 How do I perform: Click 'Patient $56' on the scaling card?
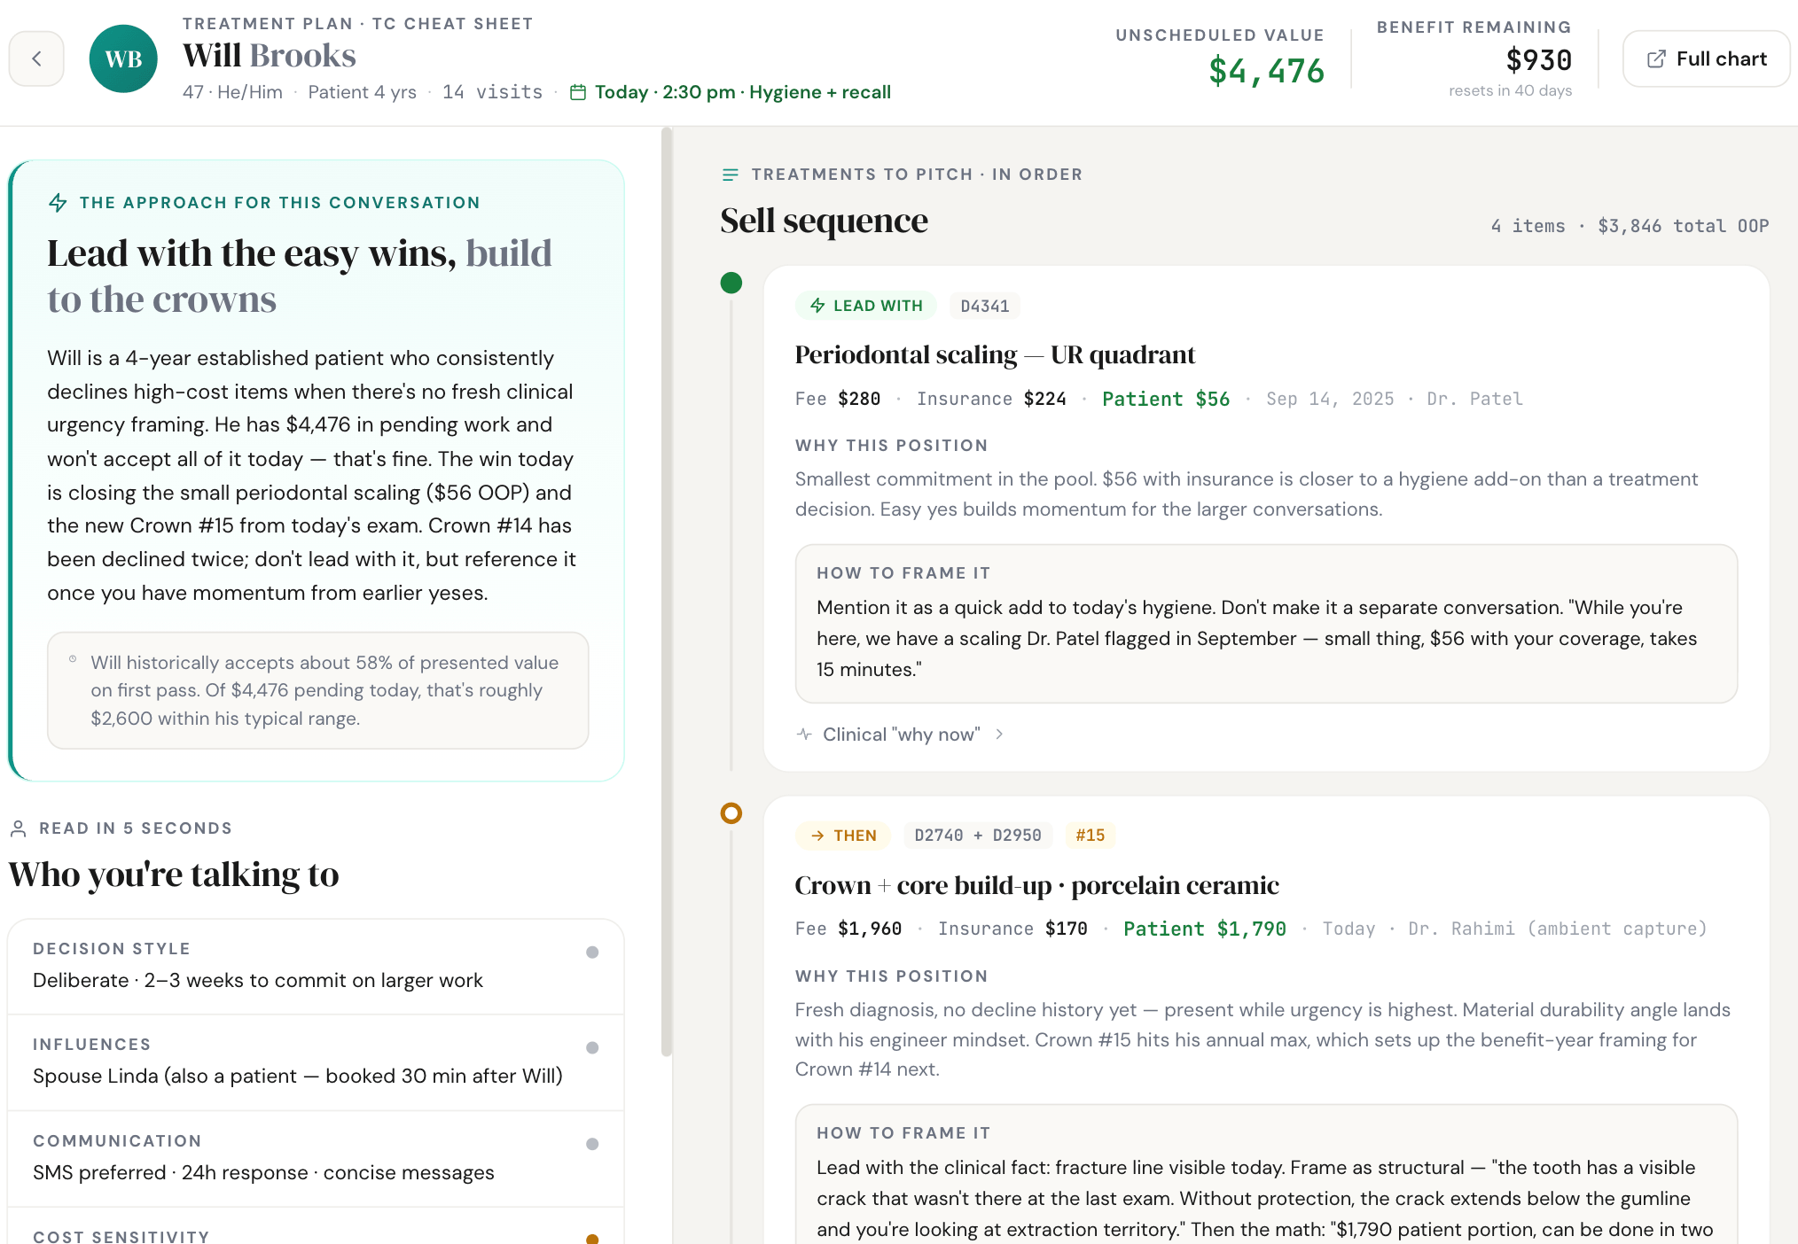coord(1166,399)
